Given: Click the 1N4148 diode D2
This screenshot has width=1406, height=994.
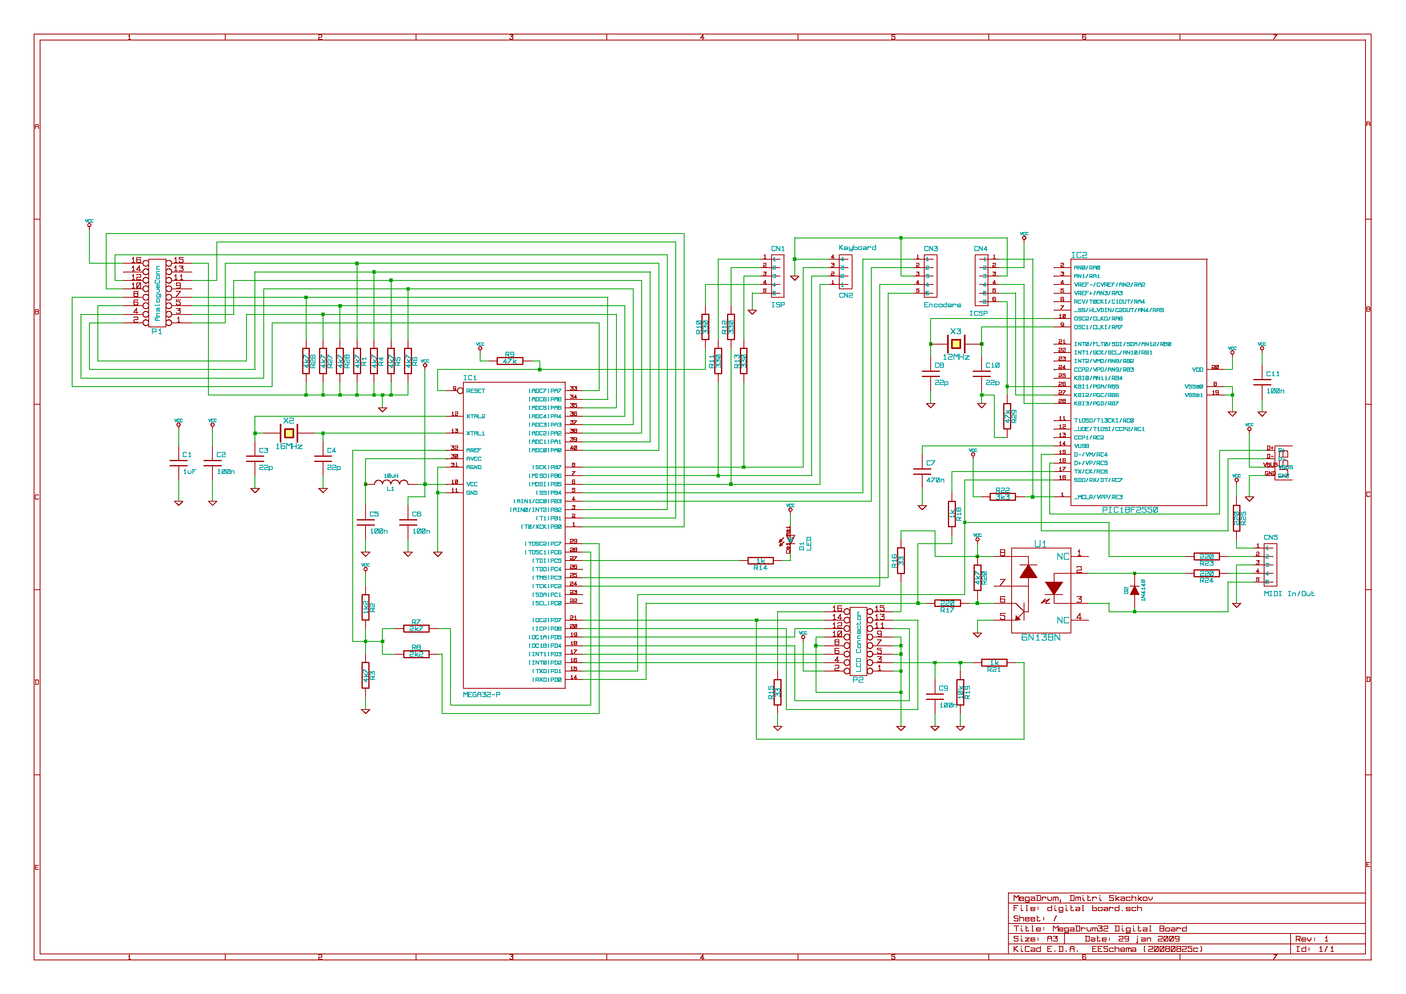Looking at the screenshot, I should click(1134, 591).
